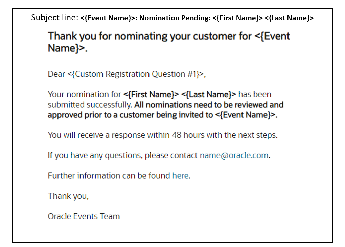345x247 pixels.
Task: Click the "submitted successfully" text
Action: (89, 105)
